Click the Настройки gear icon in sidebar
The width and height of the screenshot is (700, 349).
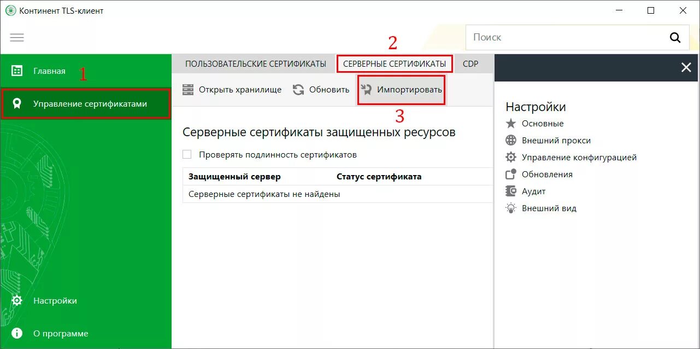[17, 300]
